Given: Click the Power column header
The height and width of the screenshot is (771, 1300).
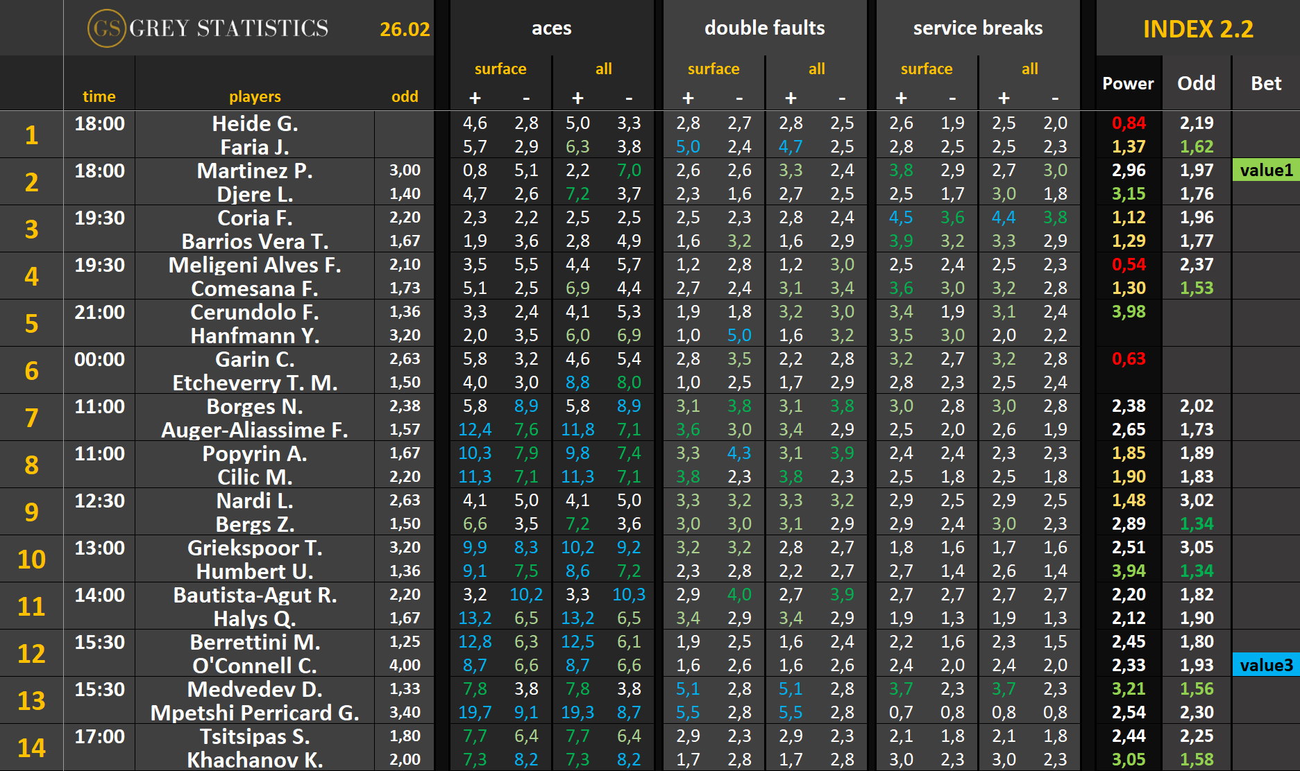Looking at the screenshot, I should 1128,84.
